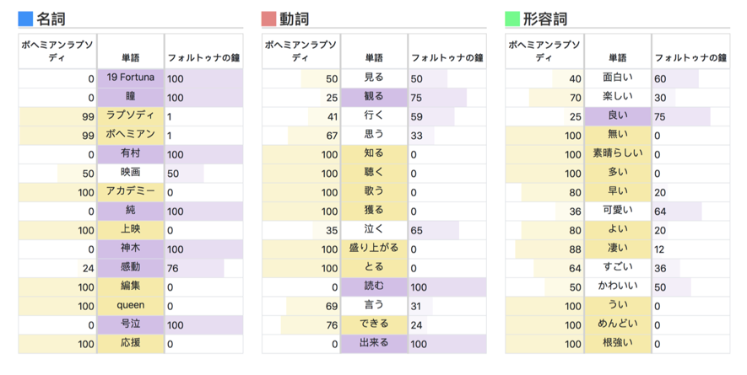The height and width of the screenshot is (375, 747).
Task: Select the 素晴らしい adjective cell
Action: click(618, 155)
